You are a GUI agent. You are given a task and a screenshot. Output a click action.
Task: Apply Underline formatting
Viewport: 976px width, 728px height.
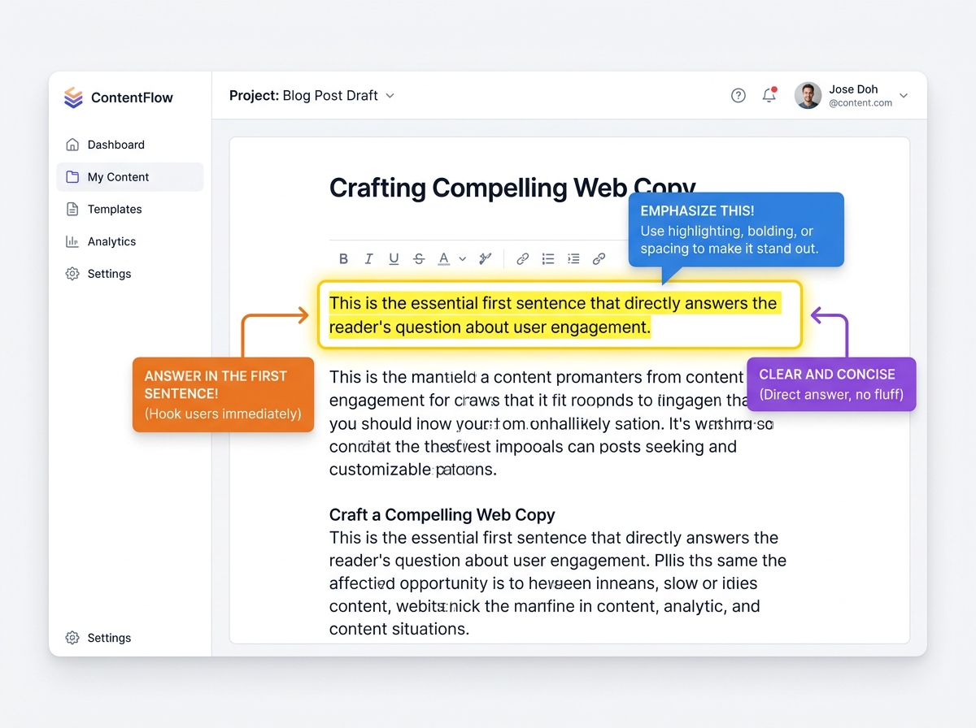(x=394, y=258)
